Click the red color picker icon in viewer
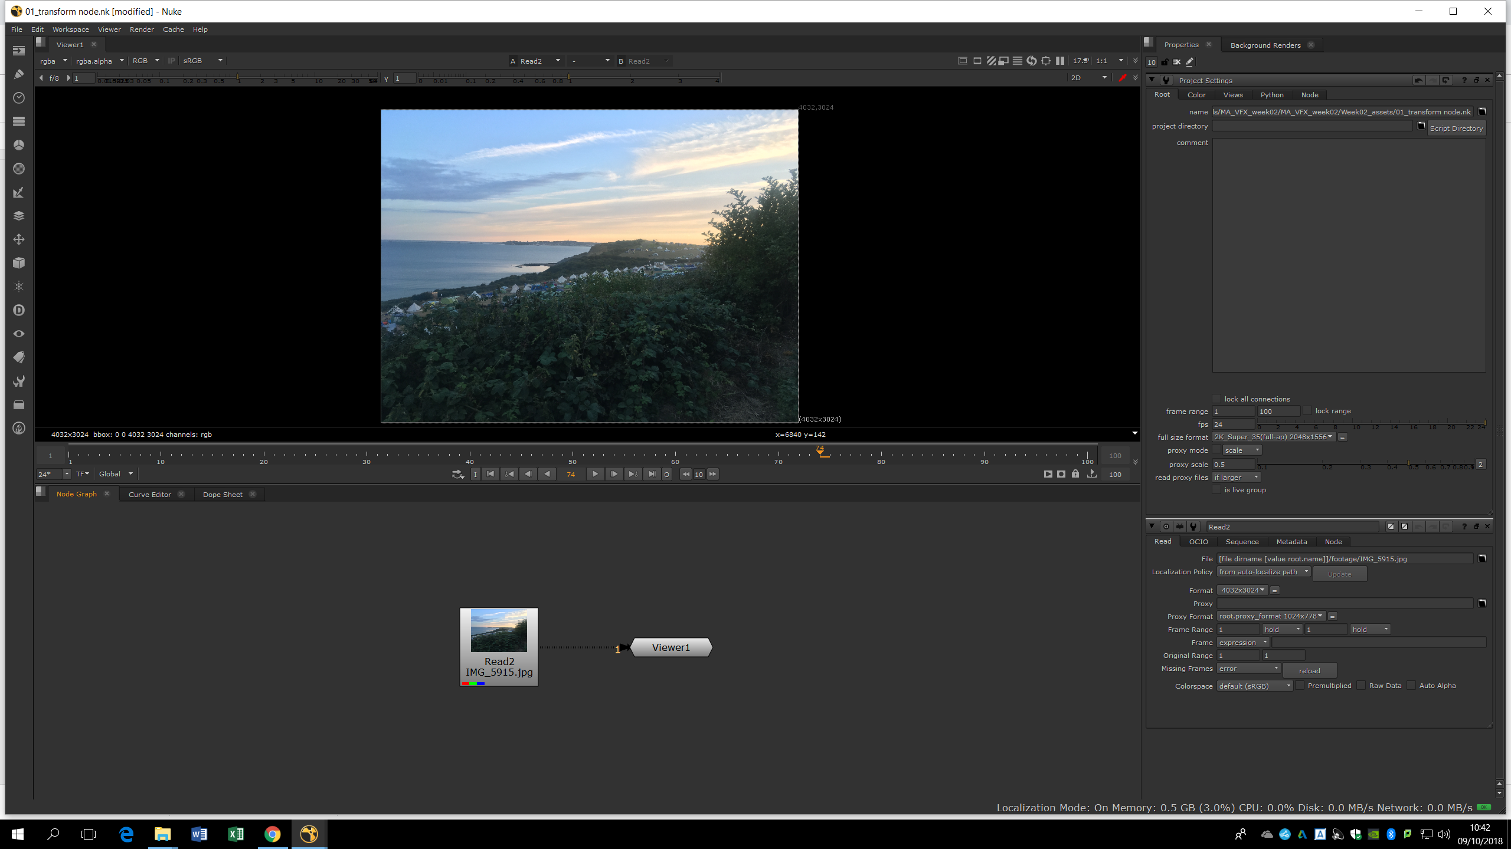Image resolution: width=1511 pixels, height=849 pixels. coord(1122,78)
